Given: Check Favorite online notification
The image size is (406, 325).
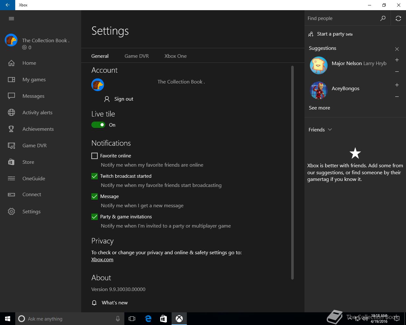Looking at the screenshot, I should pos(95,156).
